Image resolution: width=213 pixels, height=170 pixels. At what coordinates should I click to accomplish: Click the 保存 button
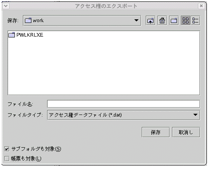[156, 132]
